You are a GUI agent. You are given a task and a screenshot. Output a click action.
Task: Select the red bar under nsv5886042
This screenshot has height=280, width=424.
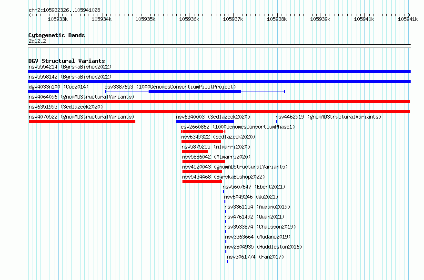203,161
